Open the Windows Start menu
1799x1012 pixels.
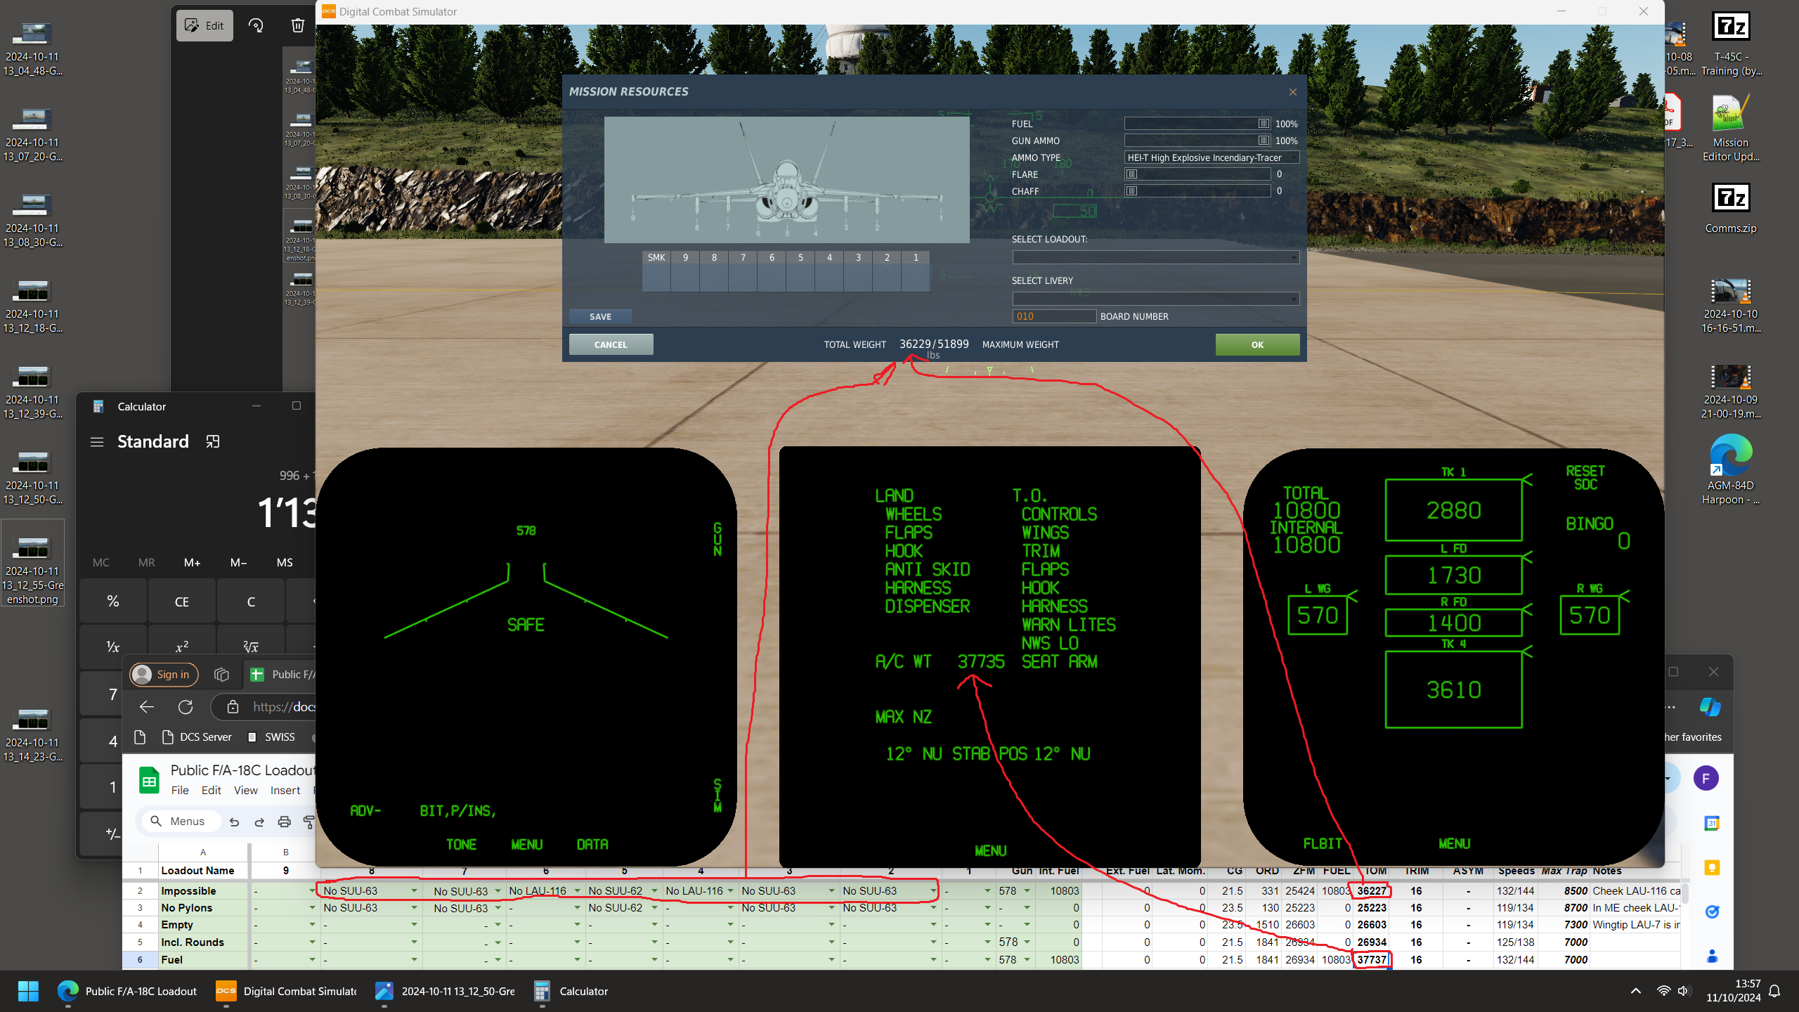click(x=28, y=991)
